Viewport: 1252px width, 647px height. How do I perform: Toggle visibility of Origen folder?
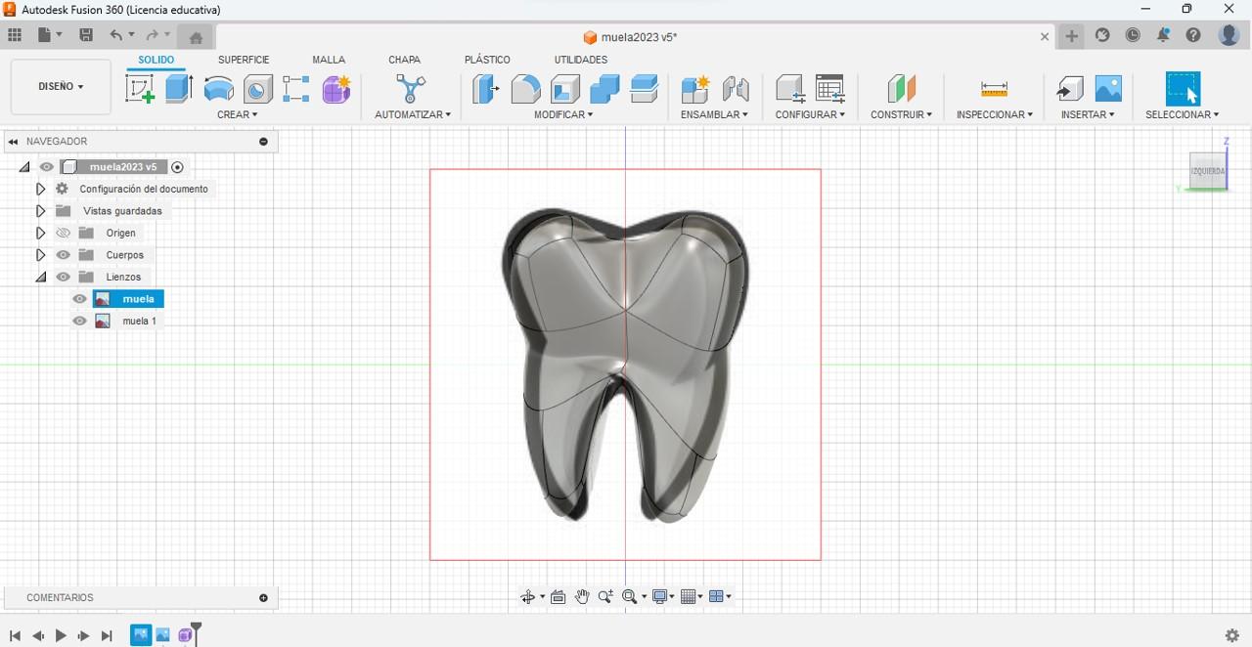click(64, 233)
